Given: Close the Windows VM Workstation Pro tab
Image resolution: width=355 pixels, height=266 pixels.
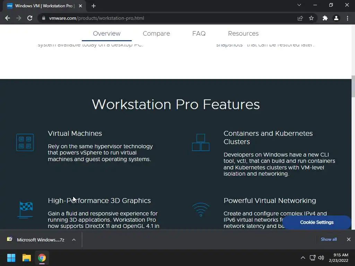Looking at the screenshot, I should coord(80,6).
